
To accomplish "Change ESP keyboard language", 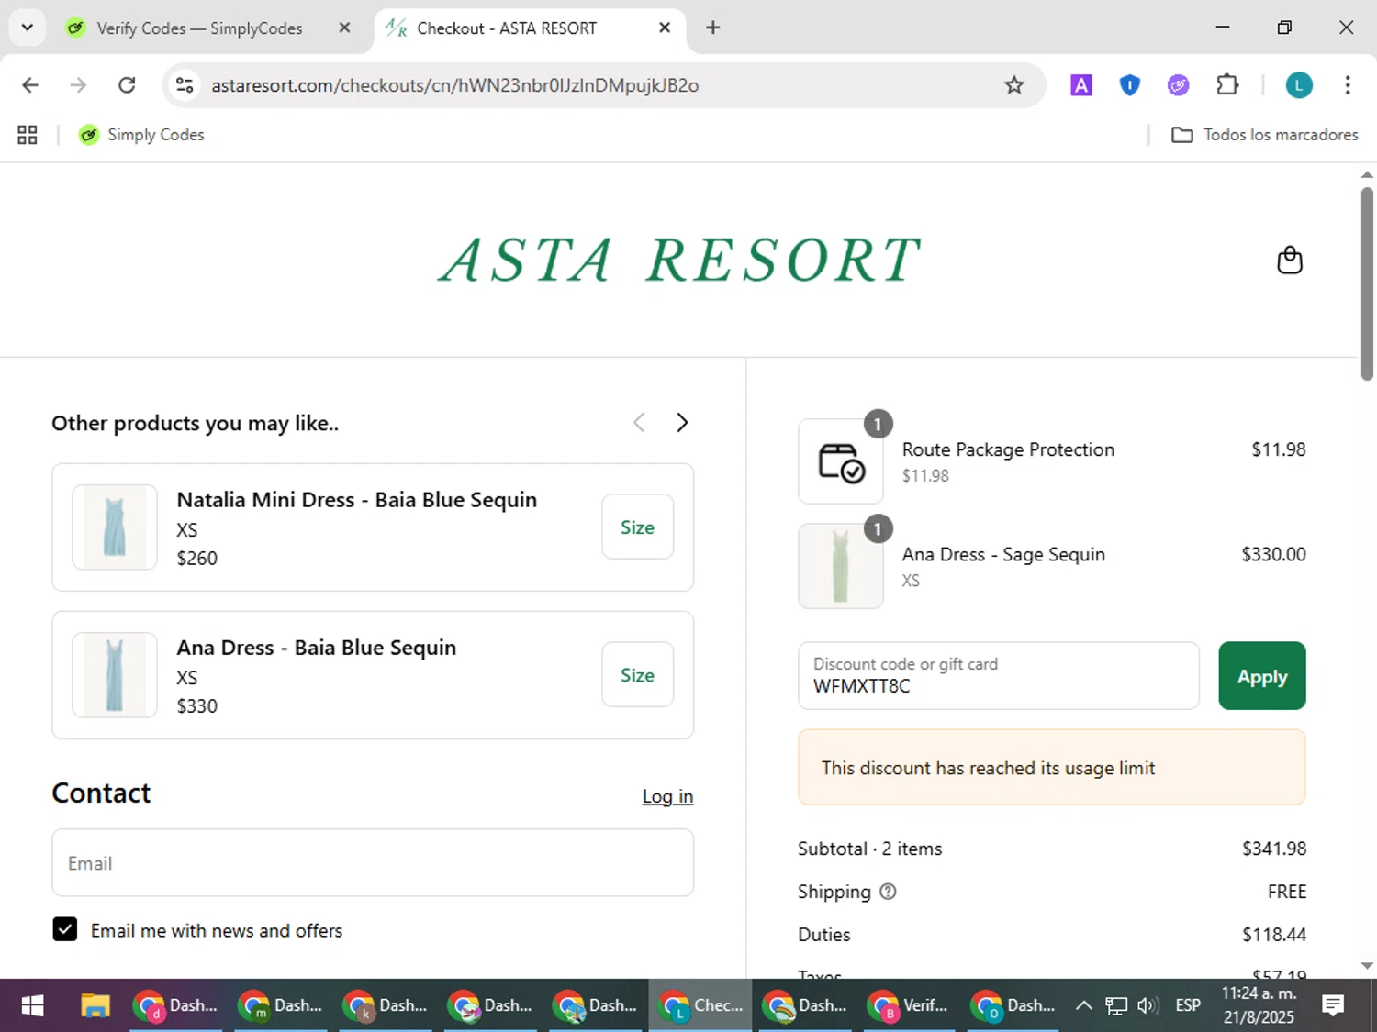I will coord(1188,1005).
